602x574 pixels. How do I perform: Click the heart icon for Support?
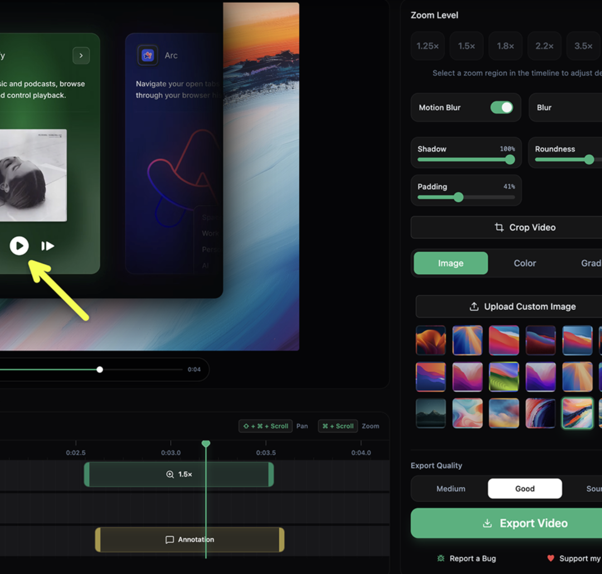[x=551, y=558]
